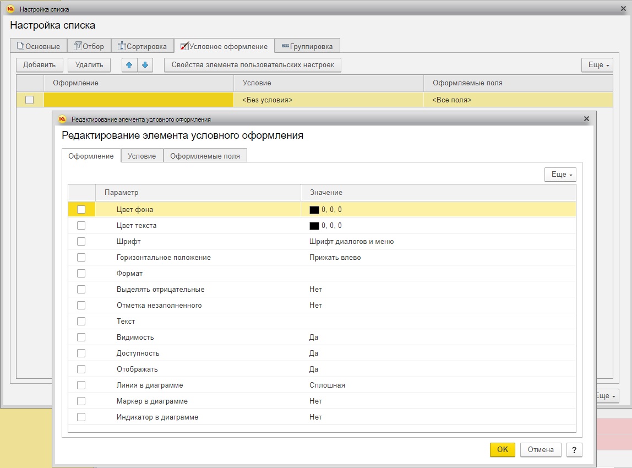Enable the Выделять отрицательные checkbox
The width and height of the screenshot is (632, 468).
pos(81,289)
